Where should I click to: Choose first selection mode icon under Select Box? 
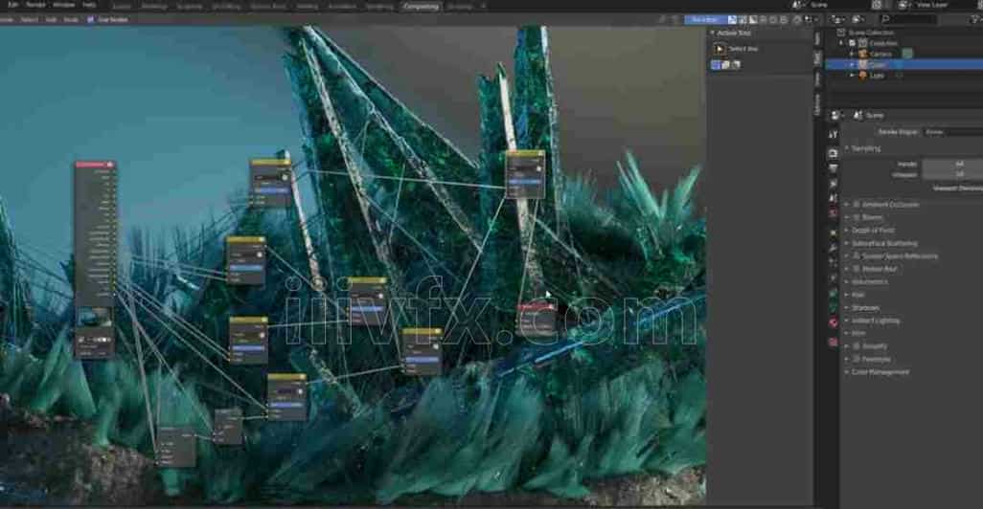[x=716, y=64]
